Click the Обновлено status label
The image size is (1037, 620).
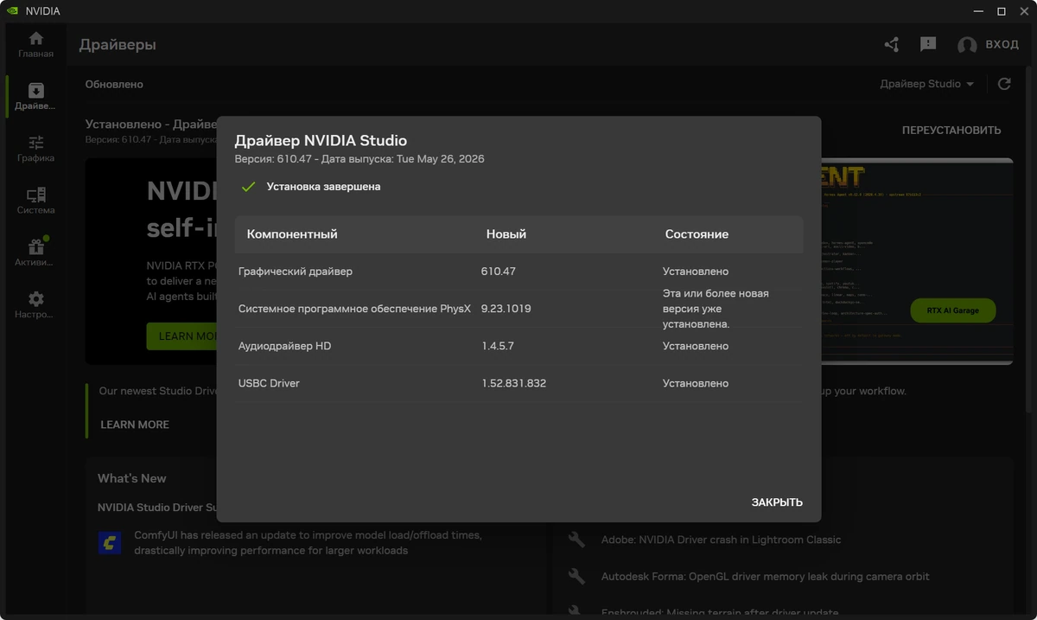(114, 85)
